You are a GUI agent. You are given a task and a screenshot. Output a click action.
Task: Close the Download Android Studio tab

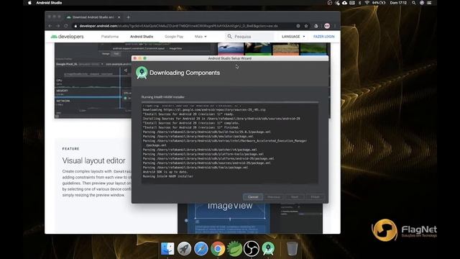[x=119, y=17]
